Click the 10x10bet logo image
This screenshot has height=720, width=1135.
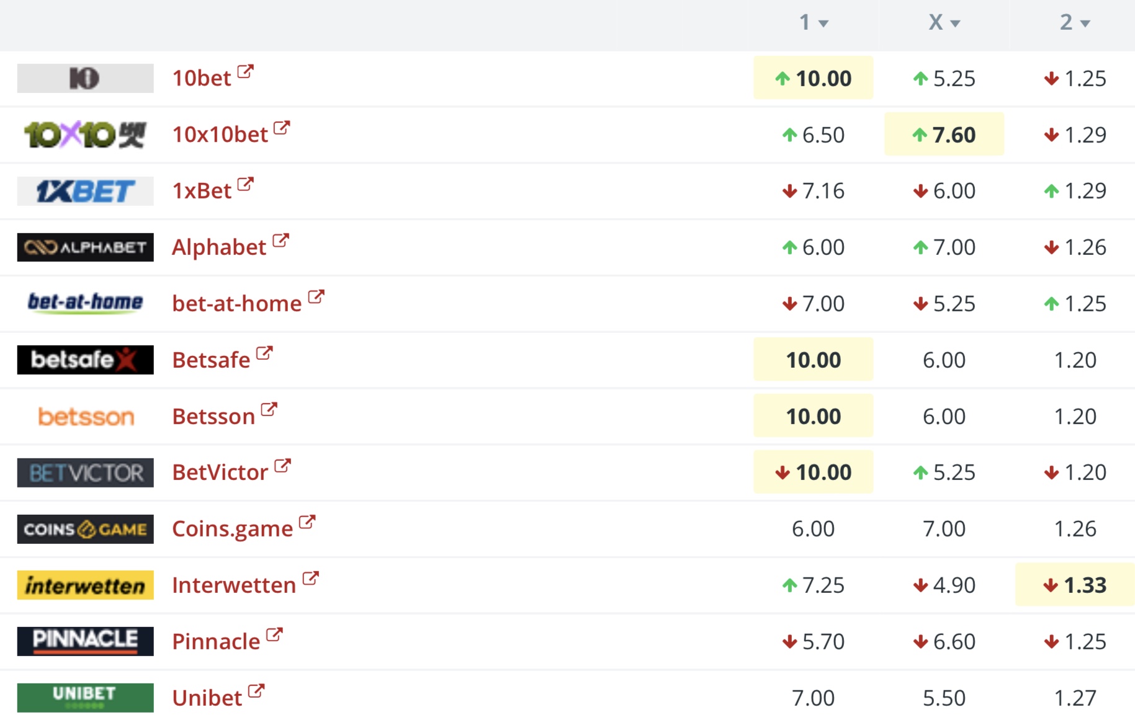coord(85,135)
